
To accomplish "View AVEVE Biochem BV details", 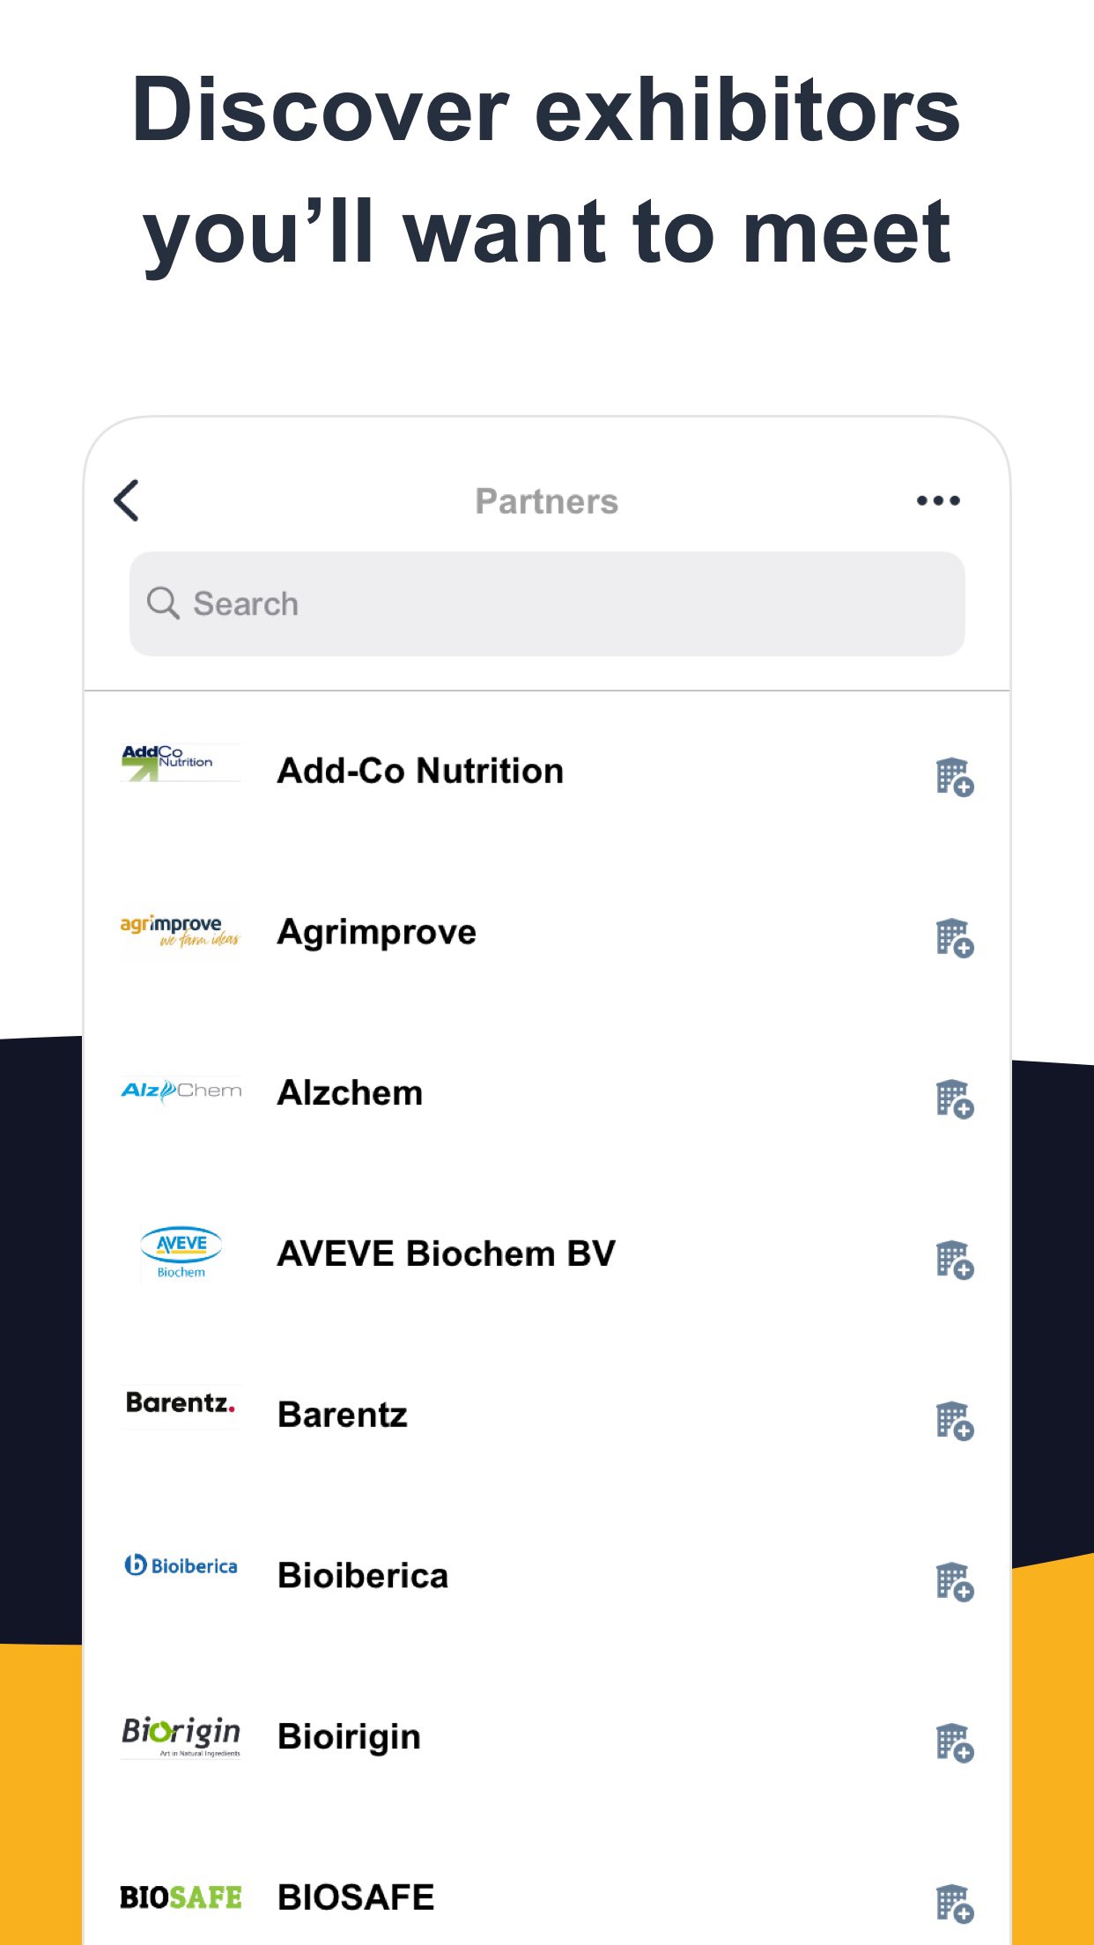I will coord(446,1254).
